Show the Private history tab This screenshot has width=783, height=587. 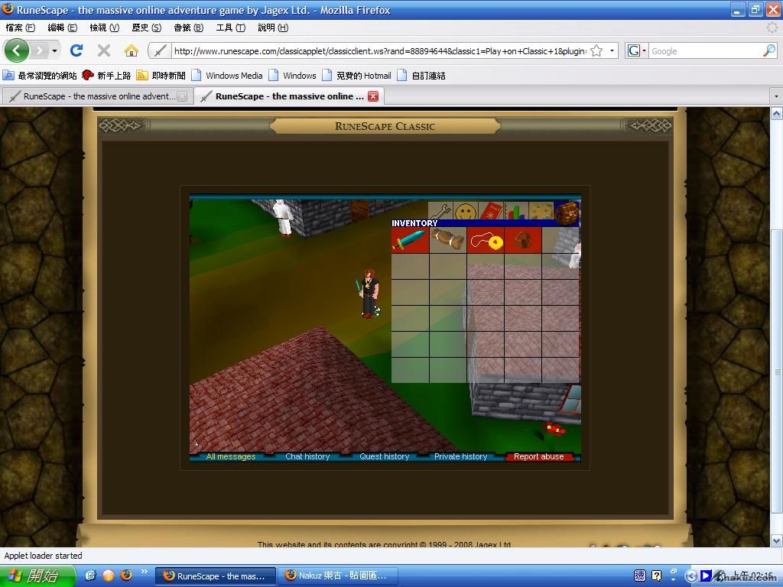point(461,456)
